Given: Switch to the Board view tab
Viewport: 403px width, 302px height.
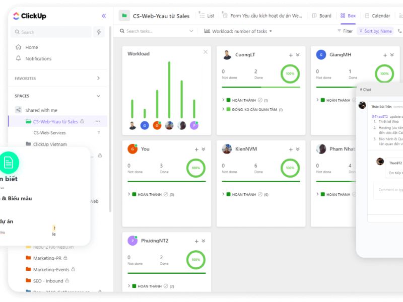Looking at the screenshot, I should 321,16.
